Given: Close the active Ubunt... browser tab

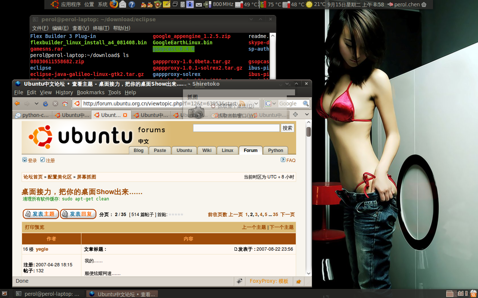Looking at the screenshot, I should pyautogui.click(x=125, y=115).
